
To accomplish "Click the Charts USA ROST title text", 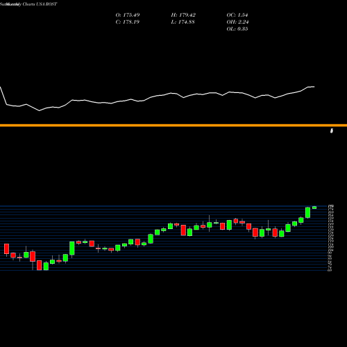I will coord(40,4).
